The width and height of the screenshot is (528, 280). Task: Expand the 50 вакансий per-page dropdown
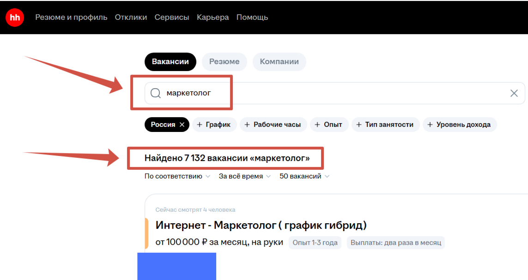coord(304,176)
